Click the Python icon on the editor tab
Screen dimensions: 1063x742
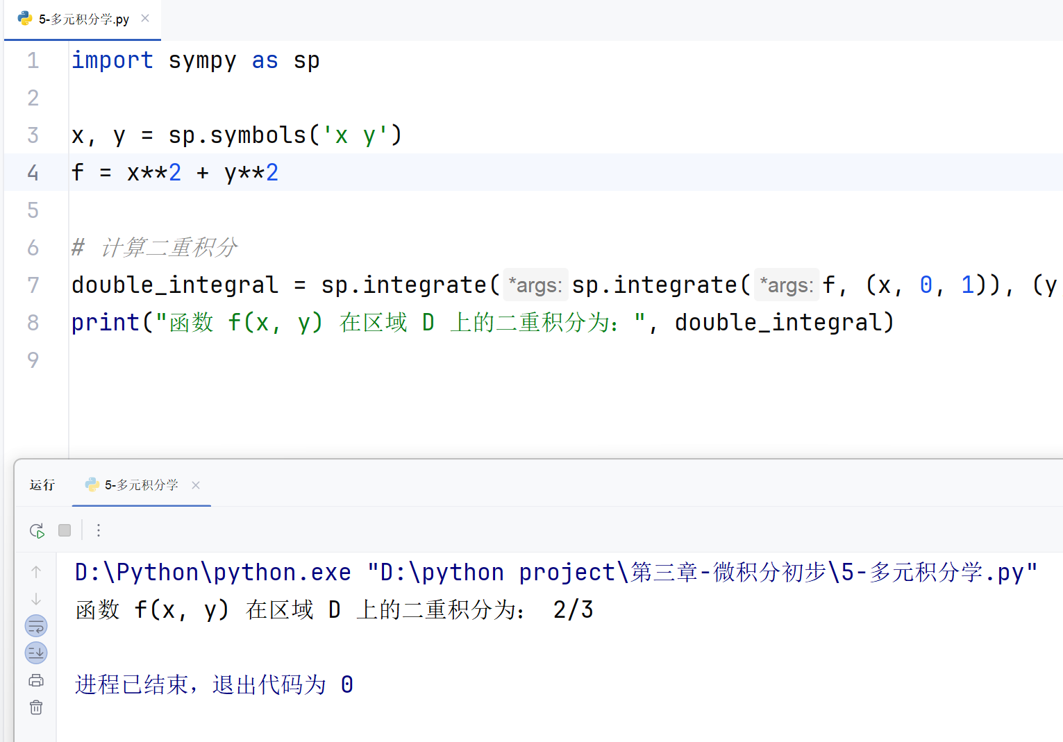(x=25, y=19)
